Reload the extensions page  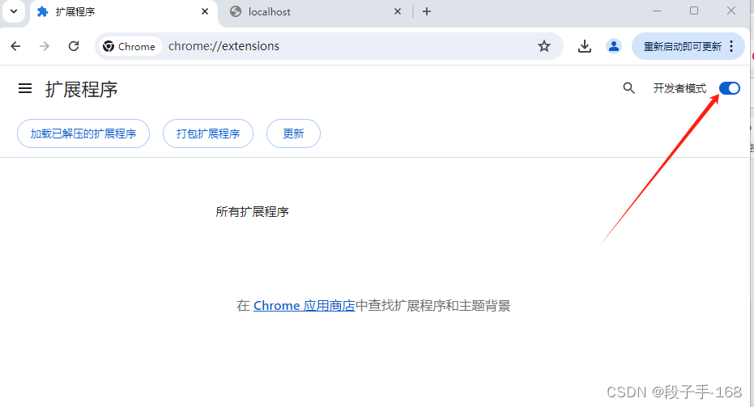(x=74, y=46)
